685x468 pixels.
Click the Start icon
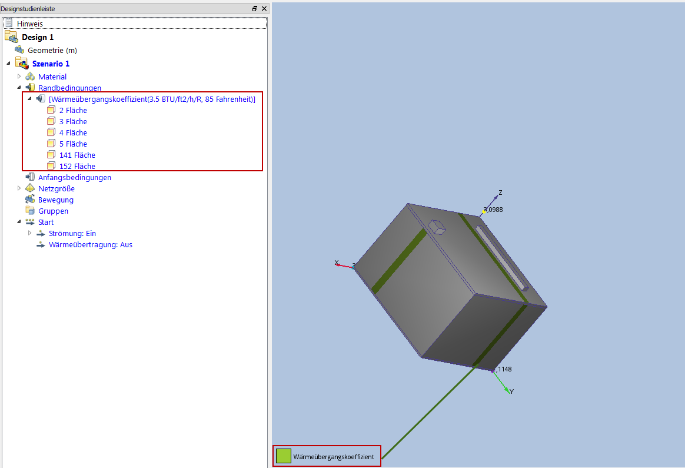pyautogui.click(x=30, y=222)
